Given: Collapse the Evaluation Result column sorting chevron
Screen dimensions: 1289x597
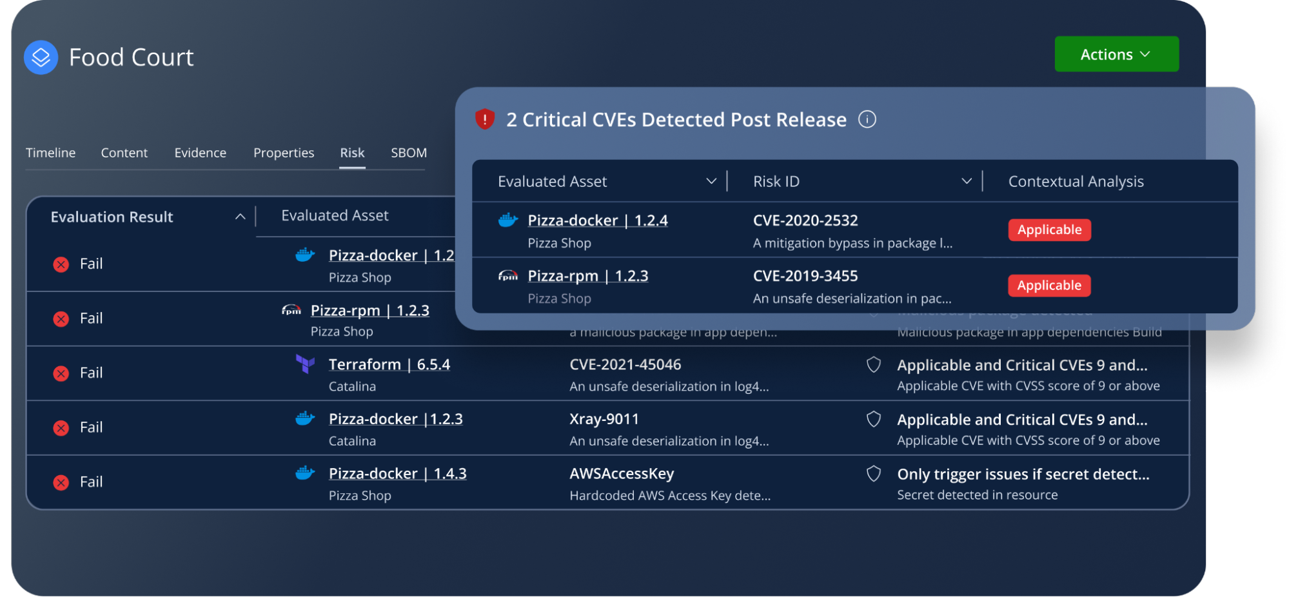Looking at the screenshot, I should point(241,217).
